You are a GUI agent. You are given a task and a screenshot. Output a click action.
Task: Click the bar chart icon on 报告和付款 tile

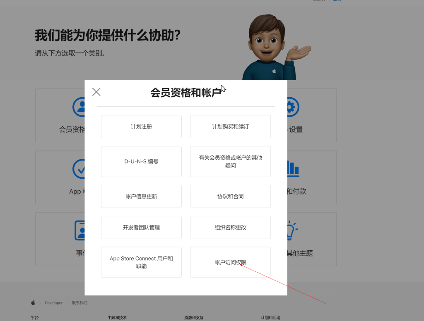[291, 169]
